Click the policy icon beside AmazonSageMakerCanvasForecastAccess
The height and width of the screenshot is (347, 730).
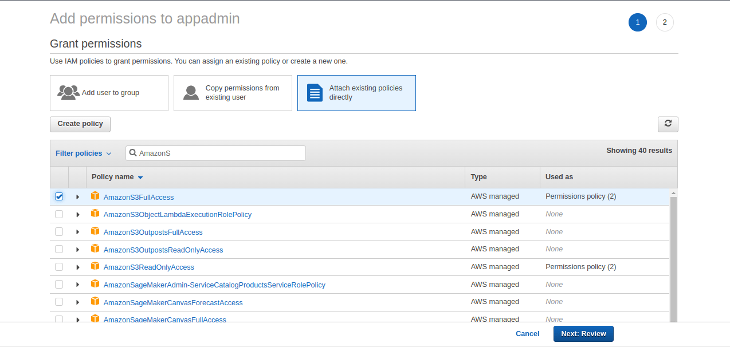tap(95, 302)
